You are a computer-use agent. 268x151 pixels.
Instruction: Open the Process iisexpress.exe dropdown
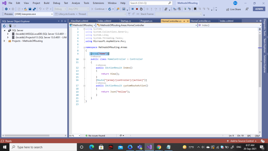pyautogui.click(x=52, y=14)
